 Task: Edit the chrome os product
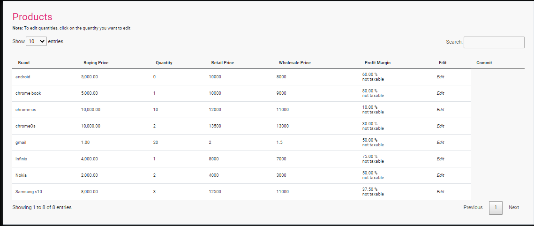(440, 110)
